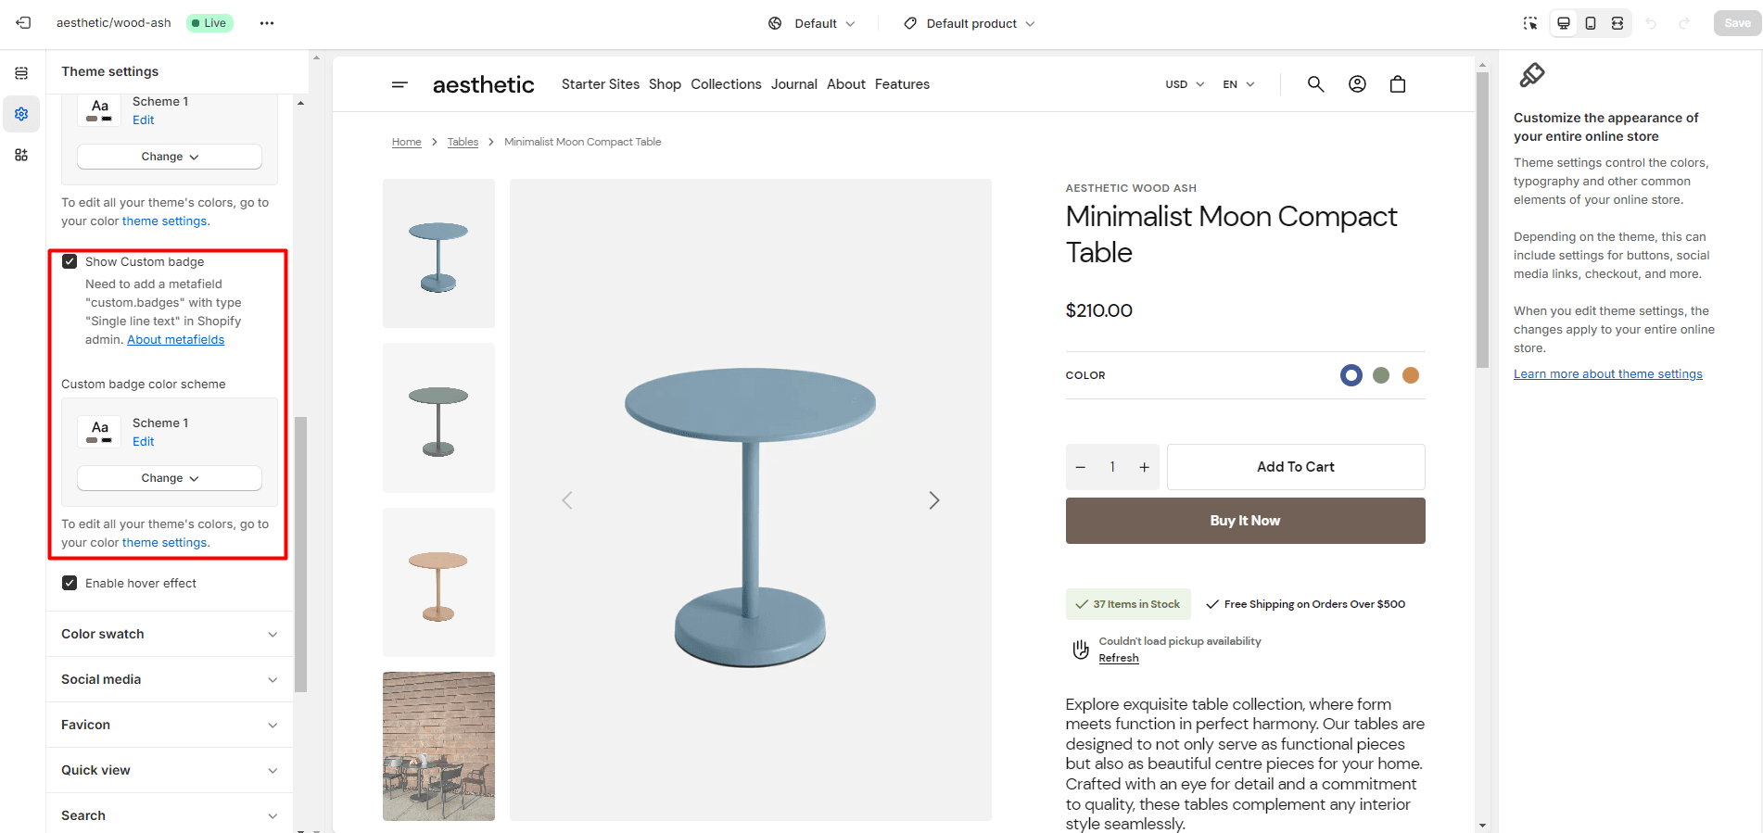The width and height of the screenshot is (1763, 833).
Task: Click the About metafields link
Action: [175, 340]
